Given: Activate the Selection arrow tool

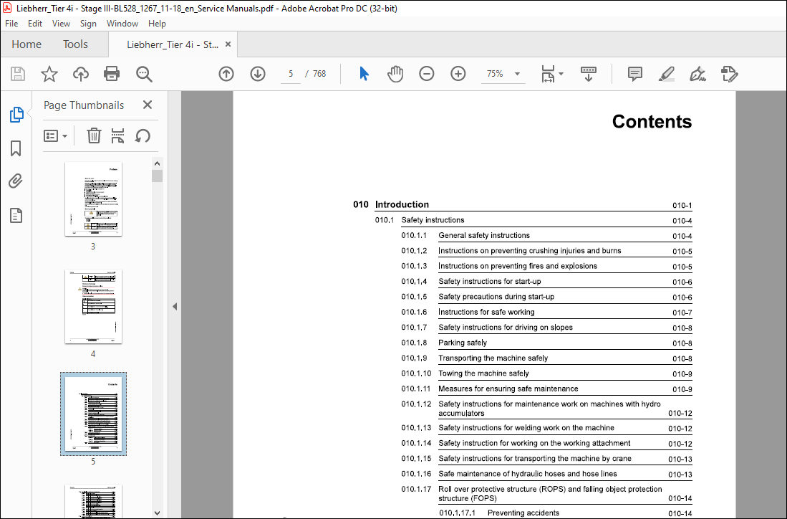Looking at the screenshot, I should tap(364, 74).
